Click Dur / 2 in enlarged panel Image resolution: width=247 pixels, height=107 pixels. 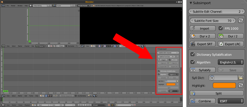coord(231,36)
